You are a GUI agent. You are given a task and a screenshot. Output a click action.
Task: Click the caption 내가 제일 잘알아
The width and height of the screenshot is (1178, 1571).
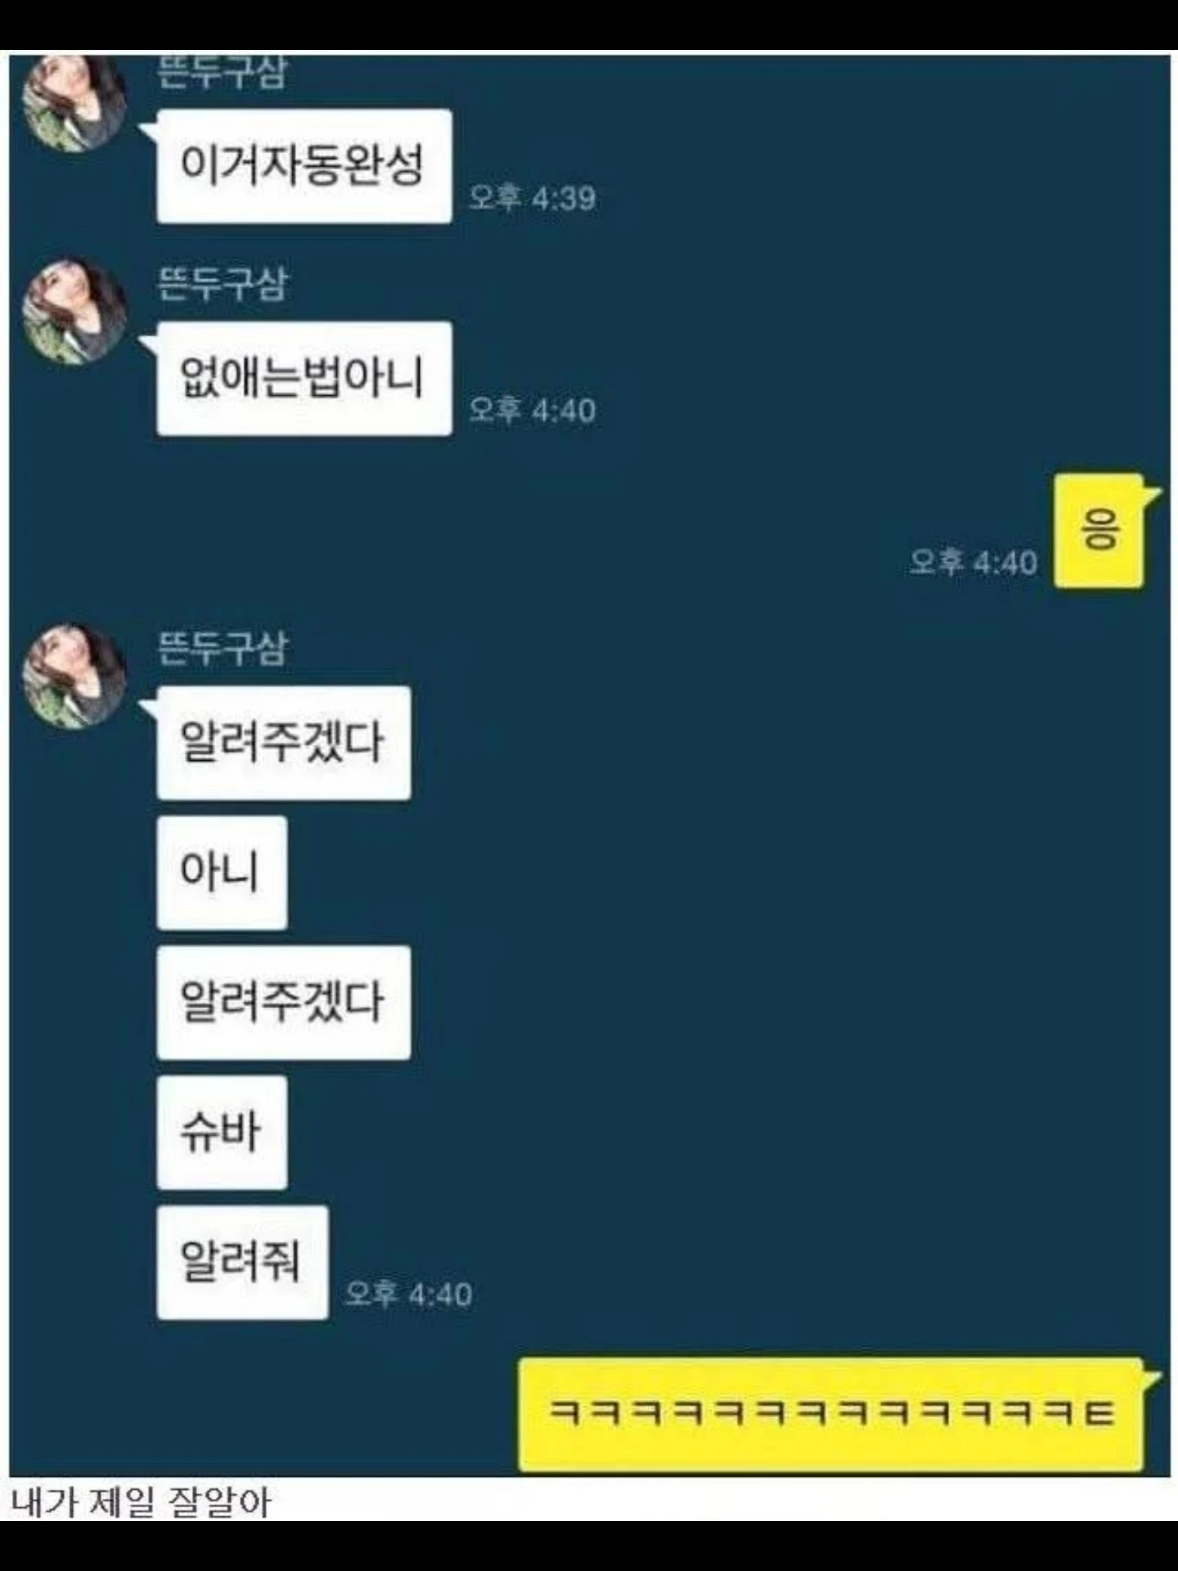tap(141, 1502)
